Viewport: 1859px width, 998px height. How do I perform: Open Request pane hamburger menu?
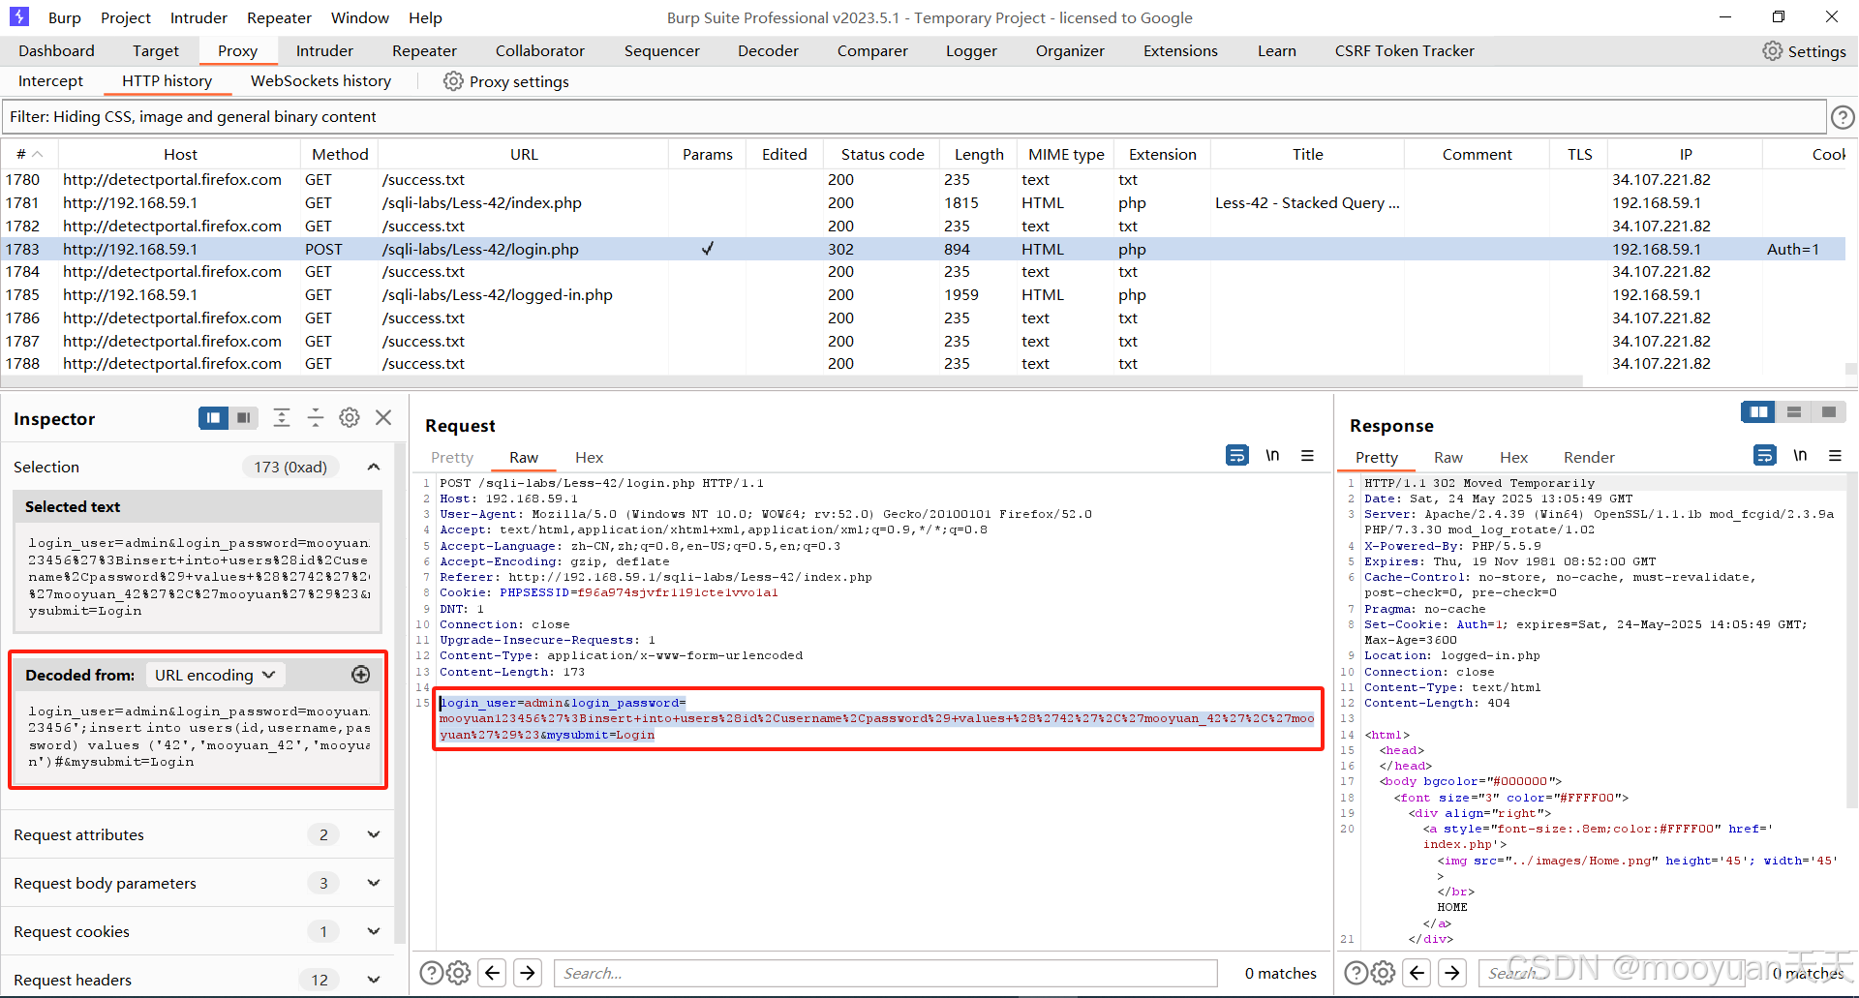pos(1307,455)
